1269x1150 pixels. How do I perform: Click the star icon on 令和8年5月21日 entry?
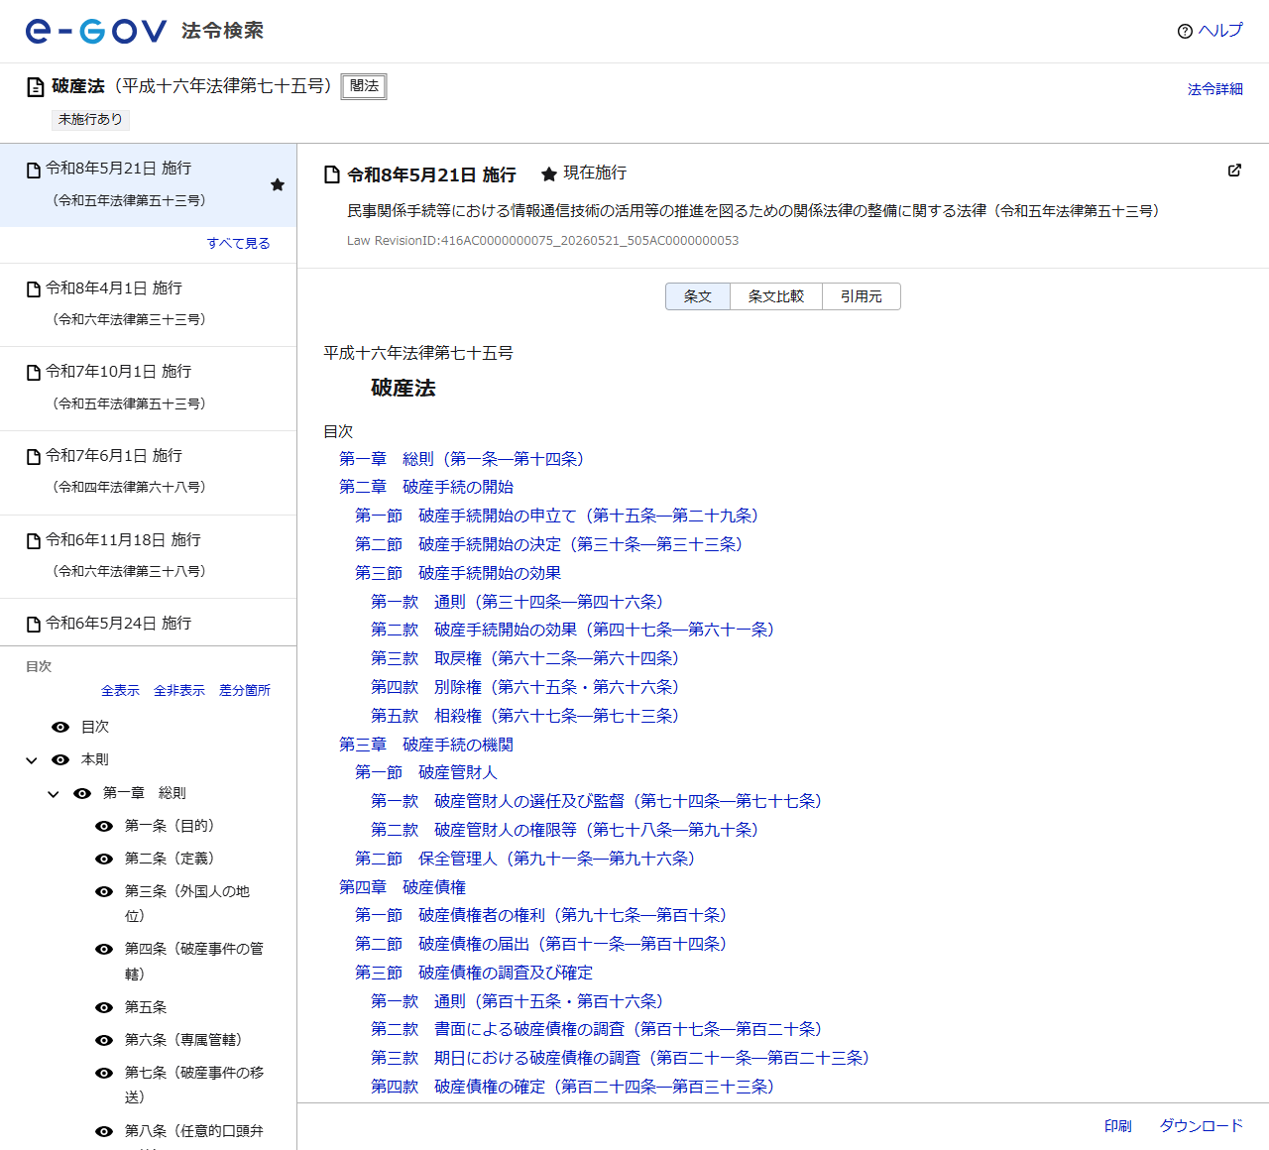pos(278,185)
